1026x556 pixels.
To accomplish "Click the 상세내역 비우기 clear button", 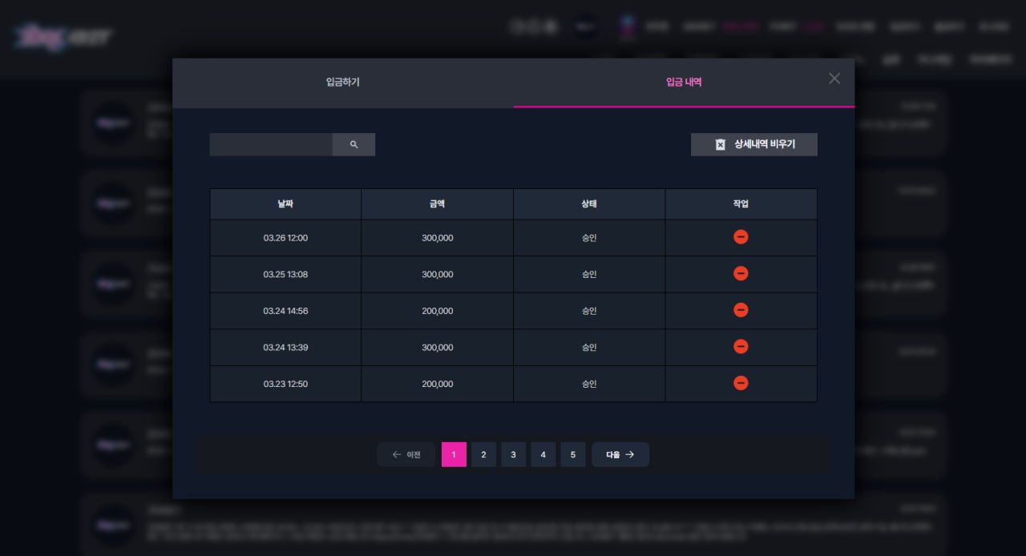I will click(754, 144).
